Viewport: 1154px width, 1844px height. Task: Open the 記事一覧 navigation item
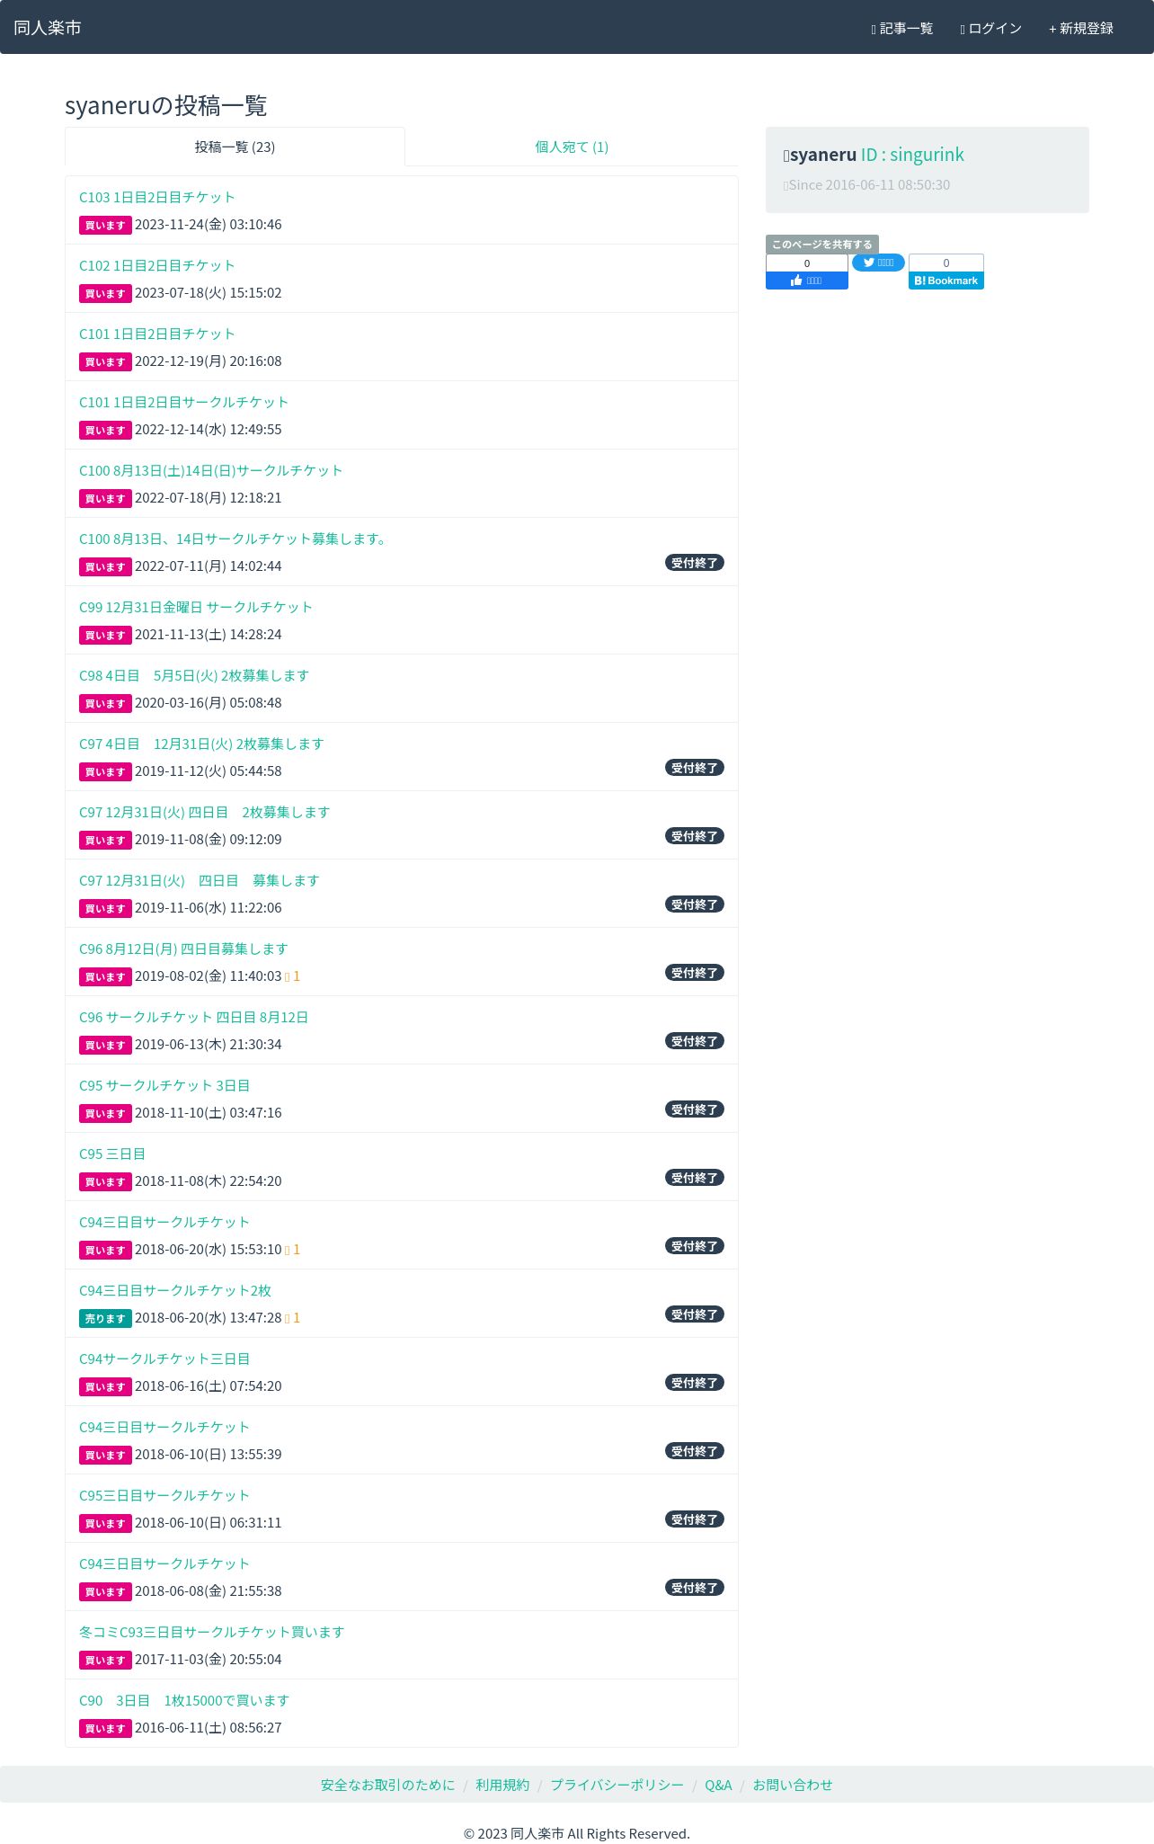[902, 29]
